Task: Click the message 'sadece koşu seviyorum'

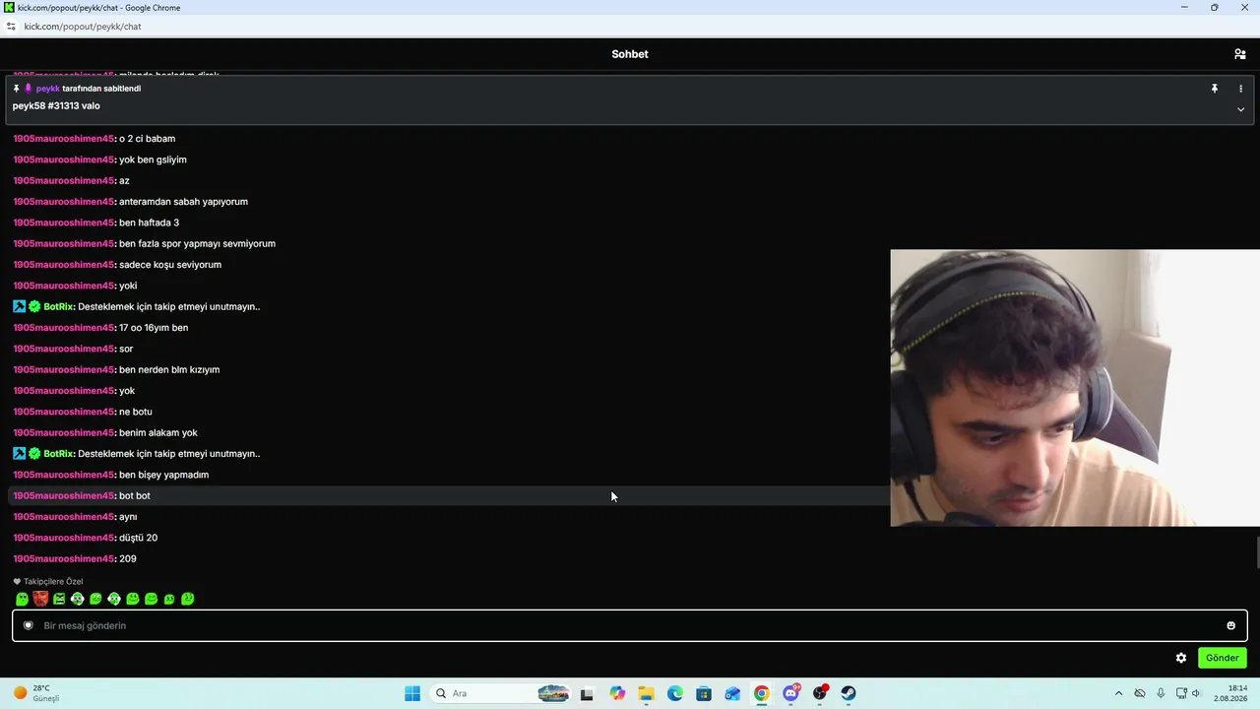Action: [170, 265]
